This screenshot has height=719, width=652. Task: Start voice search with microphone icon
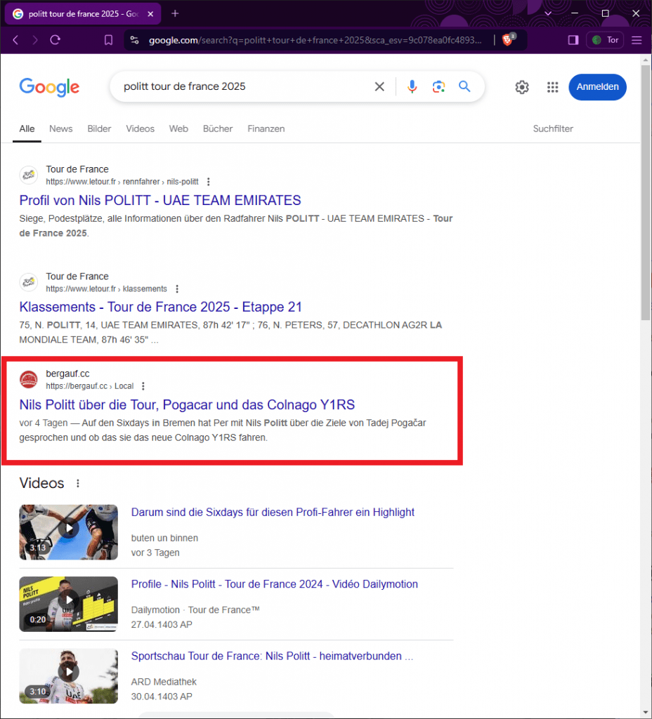point(412,86)
